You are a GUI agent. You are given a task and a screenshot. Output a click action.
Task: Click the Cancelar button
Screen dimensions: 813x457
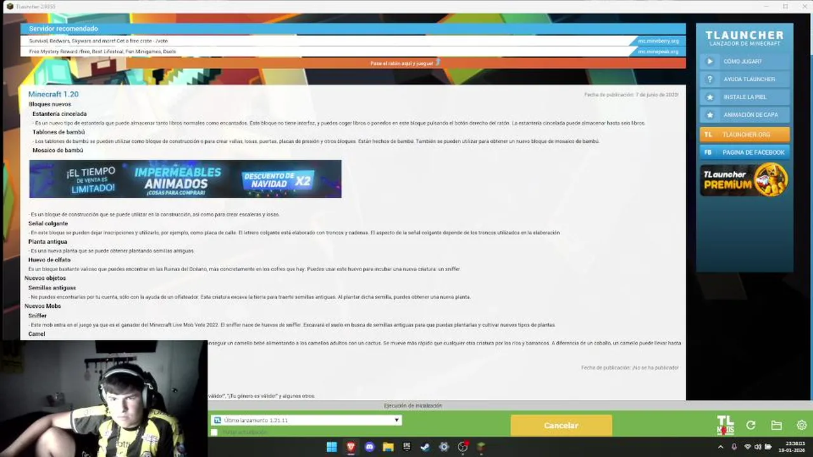(561, 425)
